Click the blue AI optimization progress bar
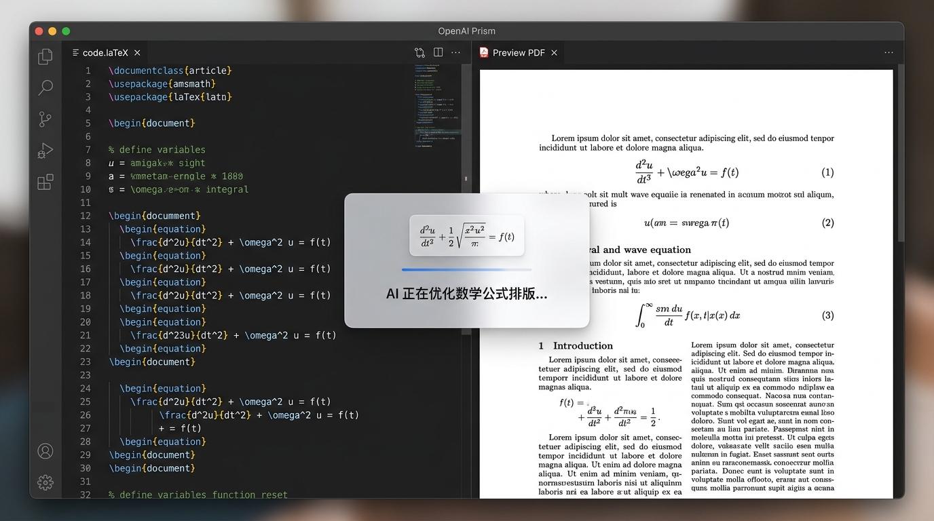This screenshot has height=521, width=934. click(x=466, y=269)
